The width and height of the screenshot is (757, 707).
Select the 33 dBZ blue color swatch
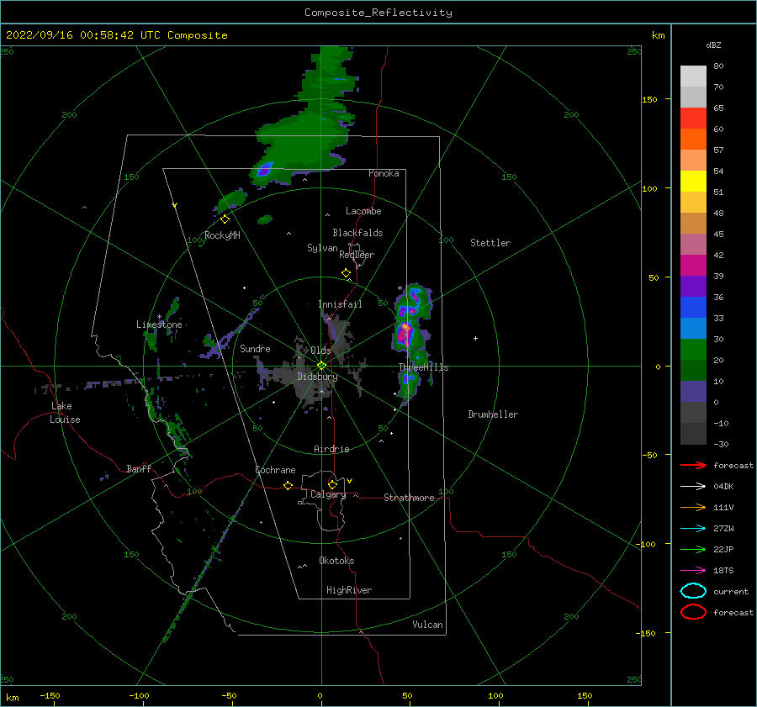pyautogui.click(x=693, y=307)
